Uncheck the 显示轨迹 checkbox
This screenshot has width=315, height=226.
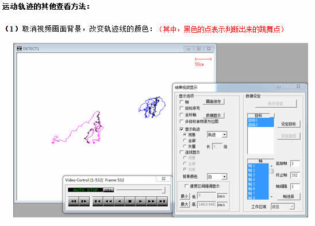[x=182, y=129]
